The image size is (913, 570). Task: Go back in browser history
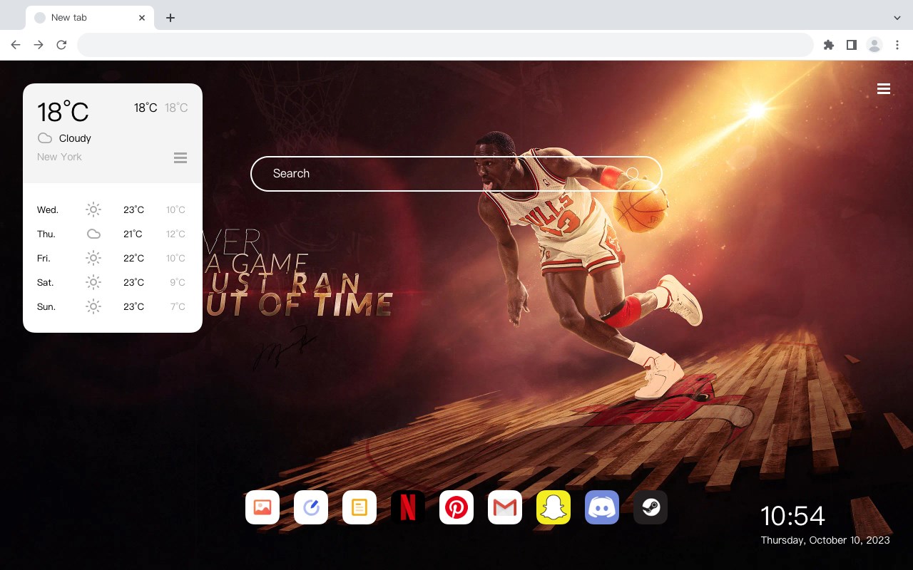[x=16, y=45]
